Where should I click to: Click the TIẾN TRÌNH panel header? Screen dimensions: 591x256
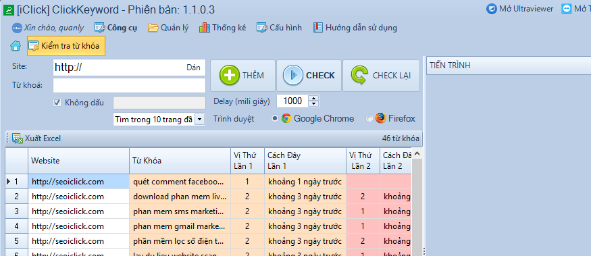click(509, 66)
